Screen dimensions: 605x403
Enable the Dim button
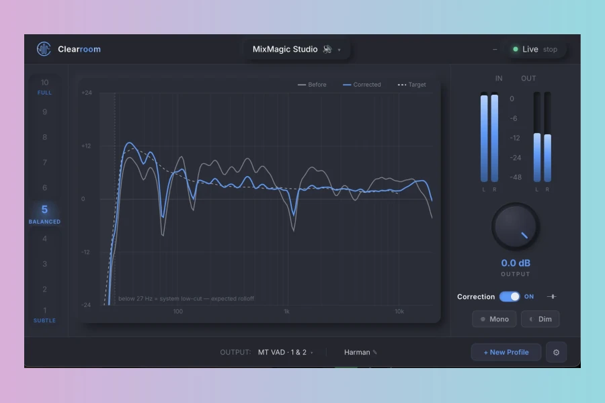tap(540, 319)
